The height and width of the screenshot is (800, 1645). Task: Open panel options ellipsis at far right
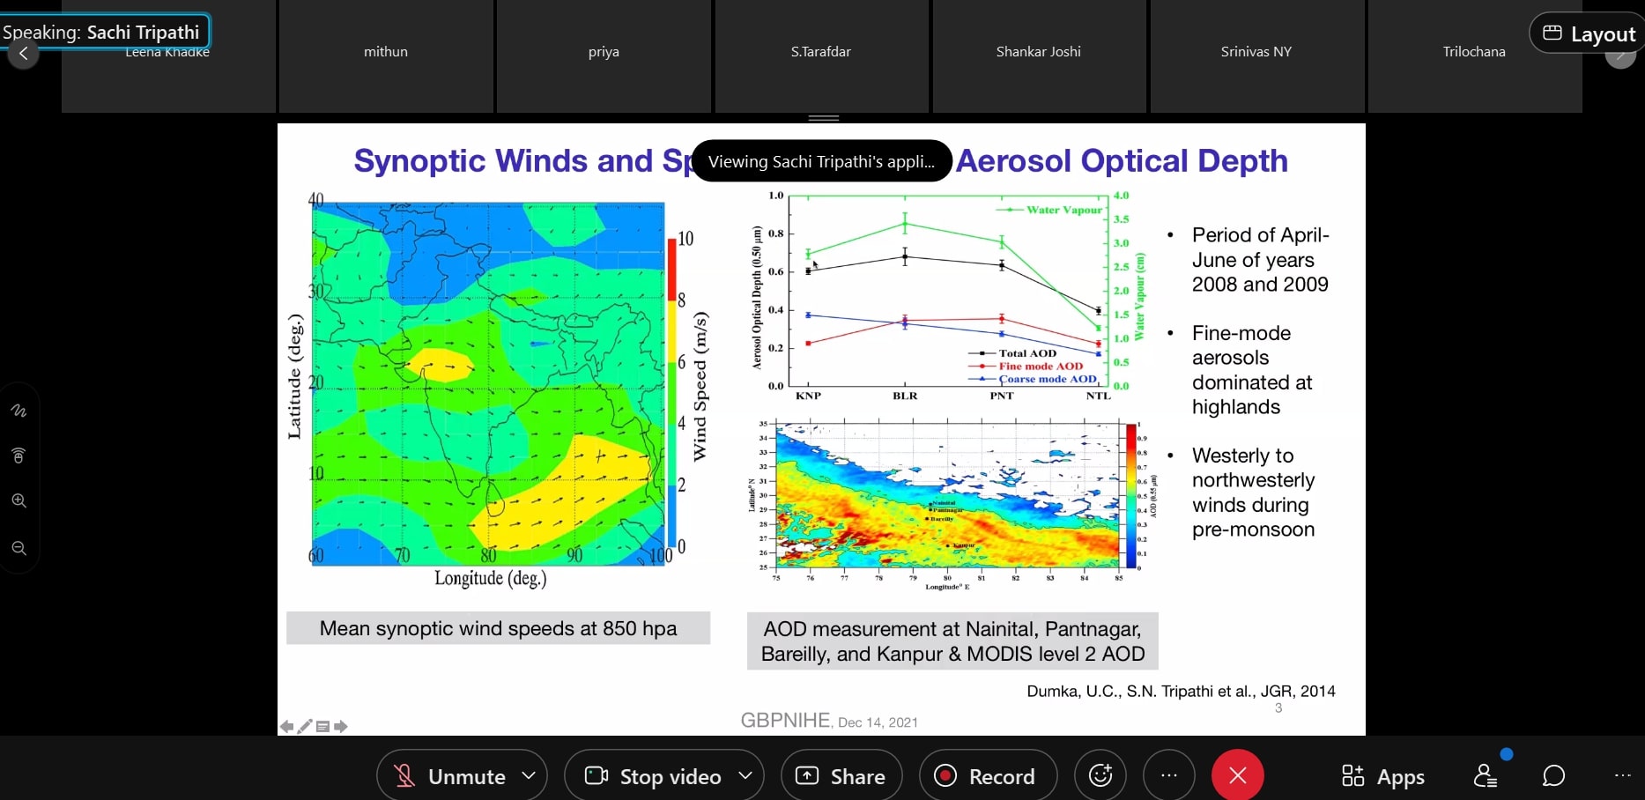[x=1622, y=775]
